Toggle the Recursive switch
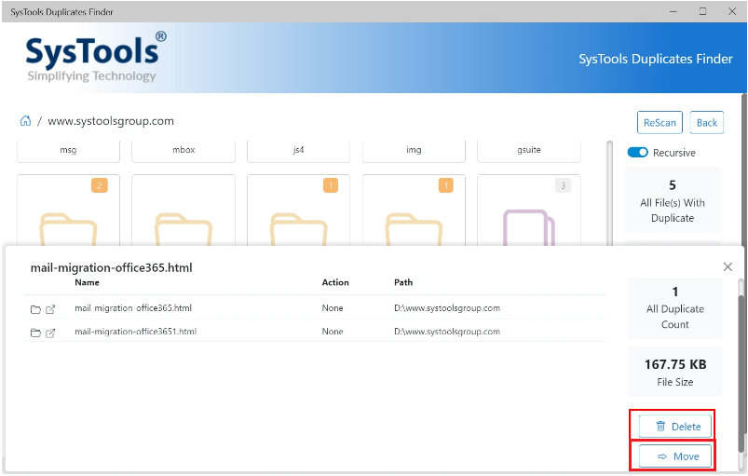 637,153
